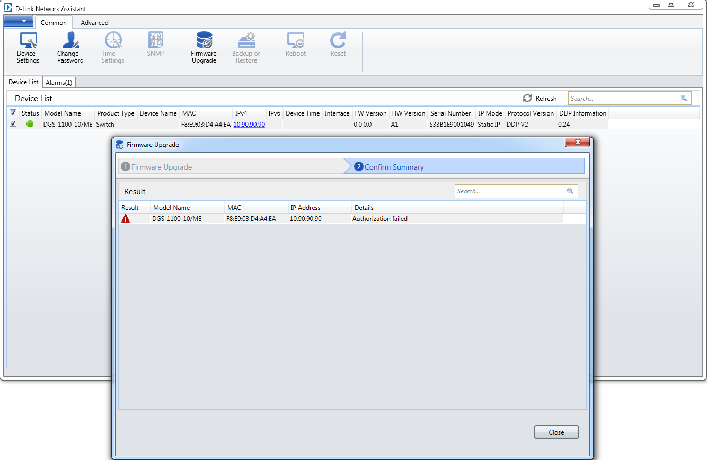The width and height of the screenshot is (707, 460).
Task: Uncheck the DGS-1100-10/ME device row checkbox
Action: tap(13, 124)
